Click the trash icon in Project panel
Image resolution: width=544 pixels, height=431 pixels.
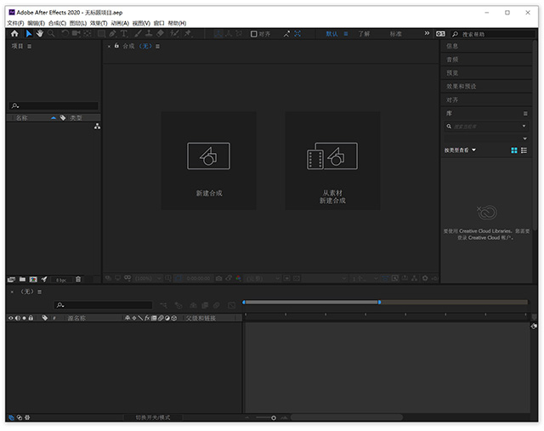[x=78, y=279]
